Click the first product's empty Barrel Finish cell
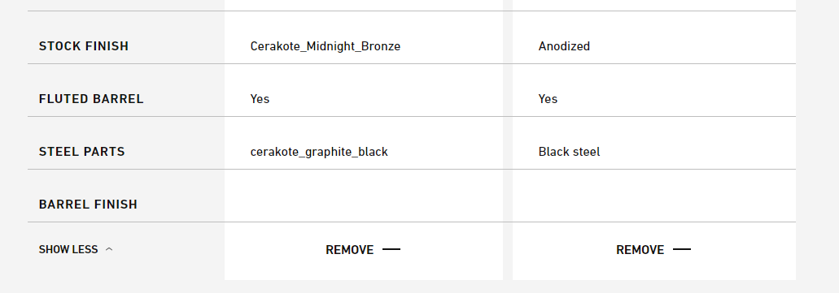The width and height of the screenshot is (839, 293). [x=364, y=196]
